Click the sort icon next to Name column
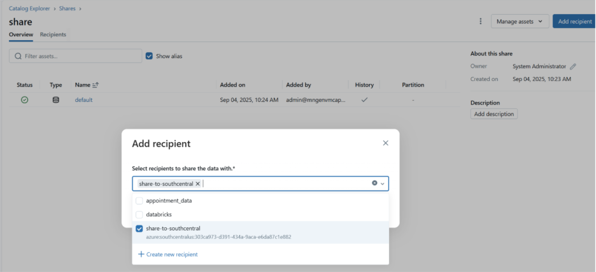Image resolution: width=596 pixels, height=272 pixels. coord(96,85)
